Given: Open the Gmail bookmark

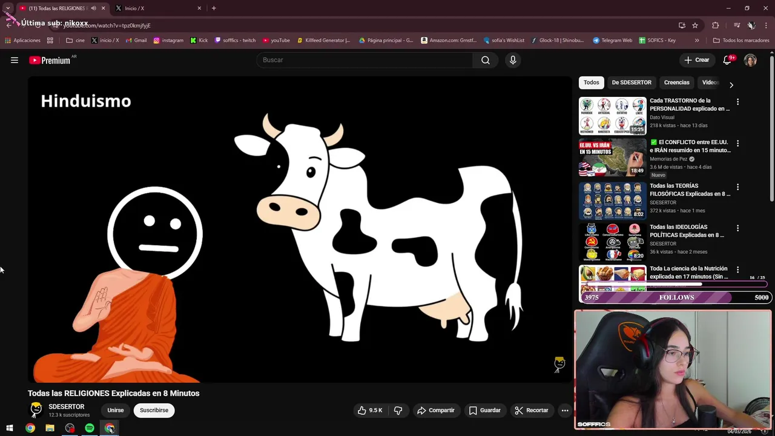Looking at the screenshot, I should [x=136, y=41].
